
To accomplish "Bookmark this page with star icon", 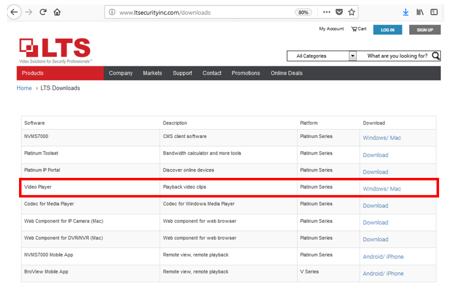I will click(352, 12).
